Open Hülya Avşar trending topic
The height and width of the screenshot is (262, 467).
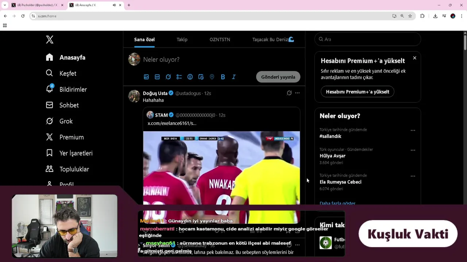pyautogui.click(x=332, y=156)
